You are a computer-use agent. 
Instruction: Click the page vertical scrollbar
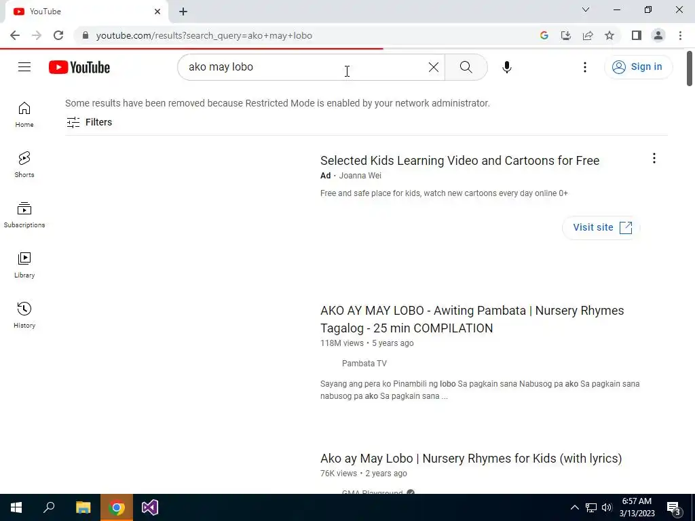click(690, 69)
